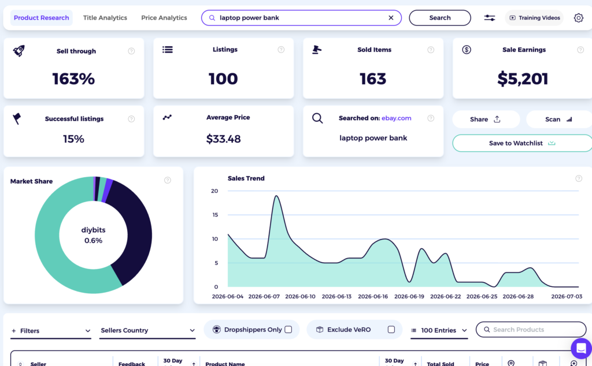
Task: Open the settings gear icon
Action: (578, 18)
